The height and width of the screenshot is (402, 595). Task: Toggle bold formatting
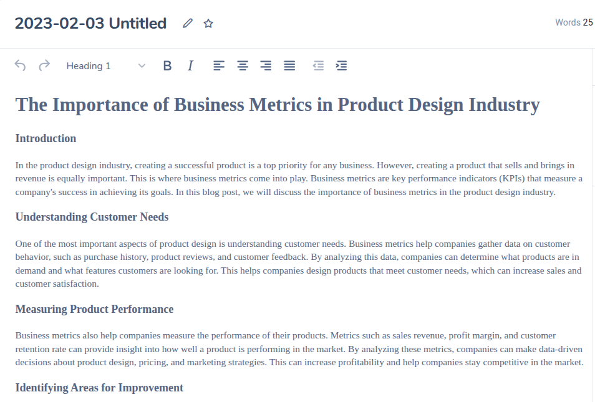pos(167,65)
